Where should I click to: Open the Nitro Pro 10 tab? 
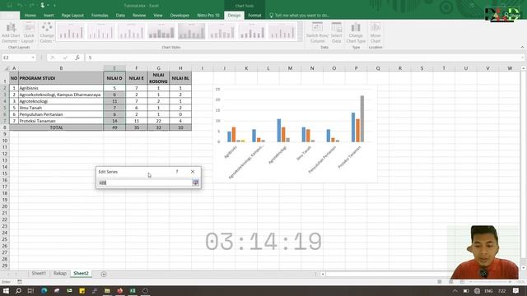coord(208,16)
